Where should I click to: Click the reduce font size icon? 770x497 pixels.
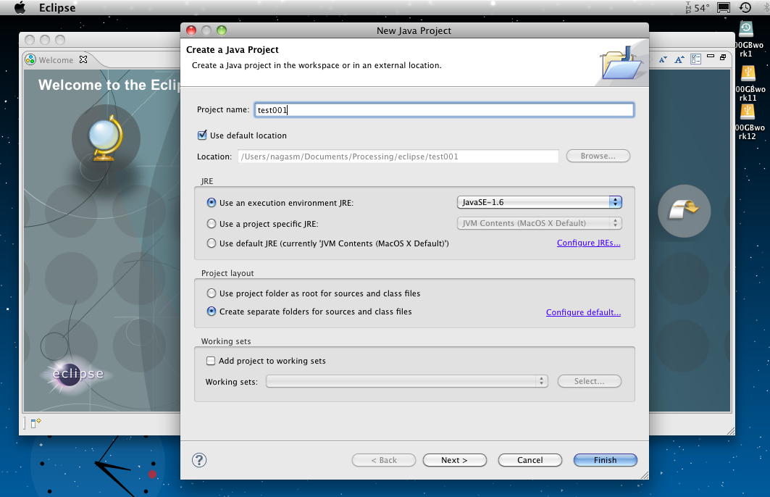point(663,59)
